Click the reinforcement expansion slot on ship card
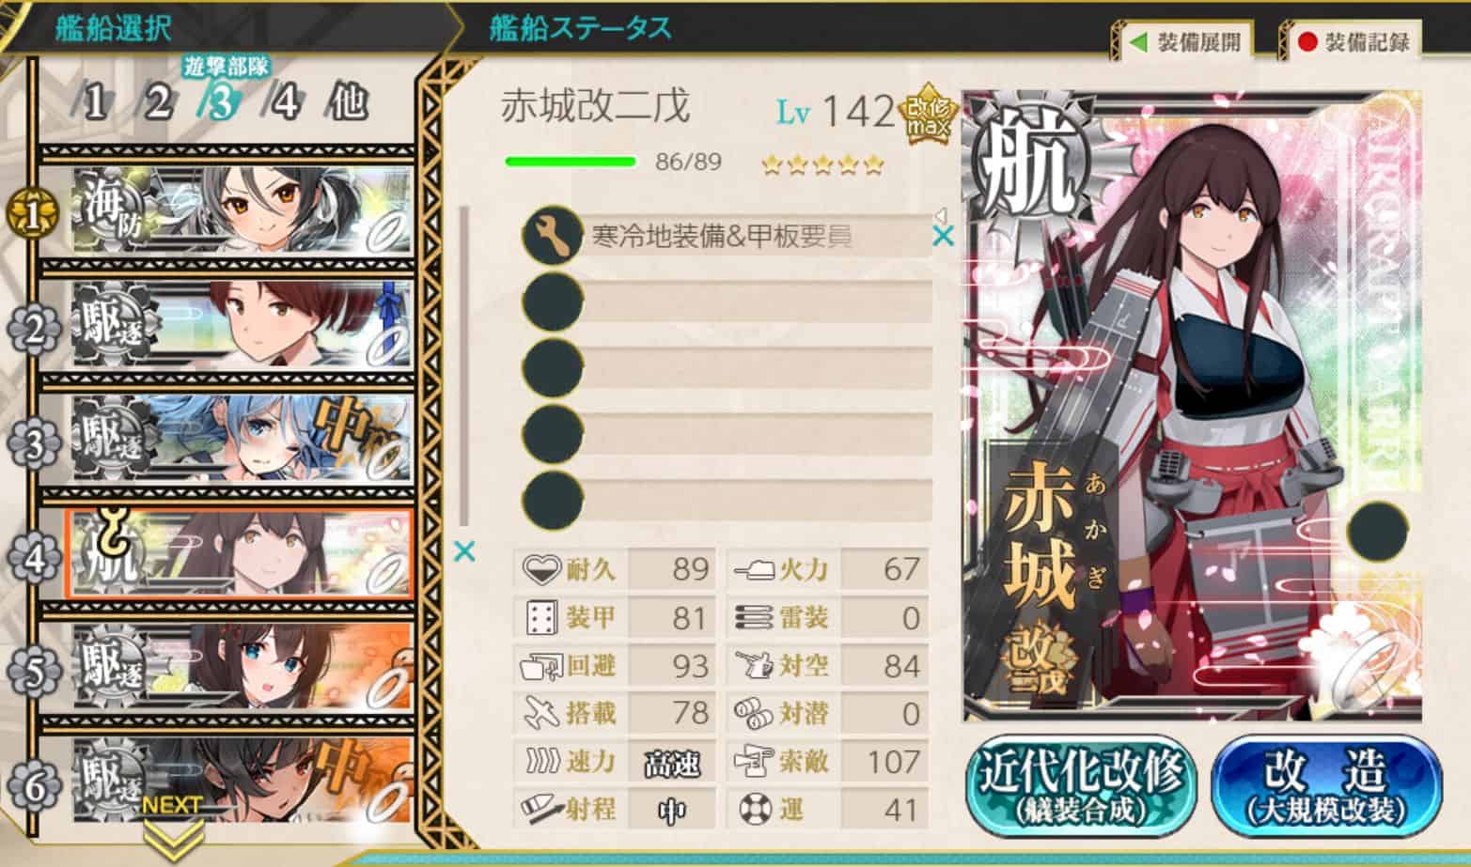 [x=1377, y=532]
